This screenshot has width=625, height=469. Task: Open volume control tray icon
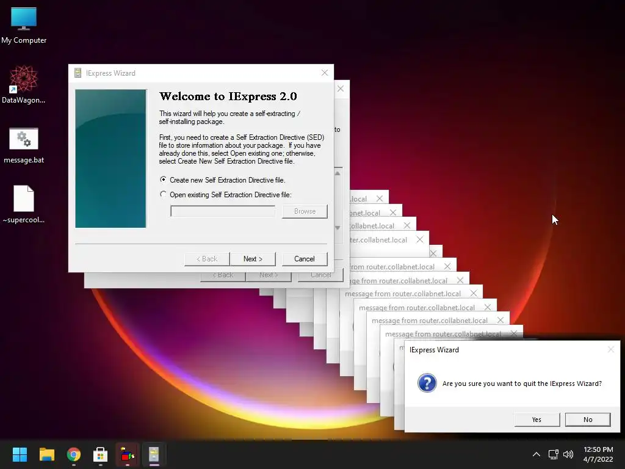(568, 454)
